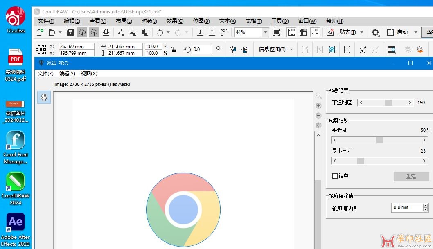433x249 pixels.
Task: Click the full-screen preview icon
Action: pyautogui.click(x=276, y=32)
